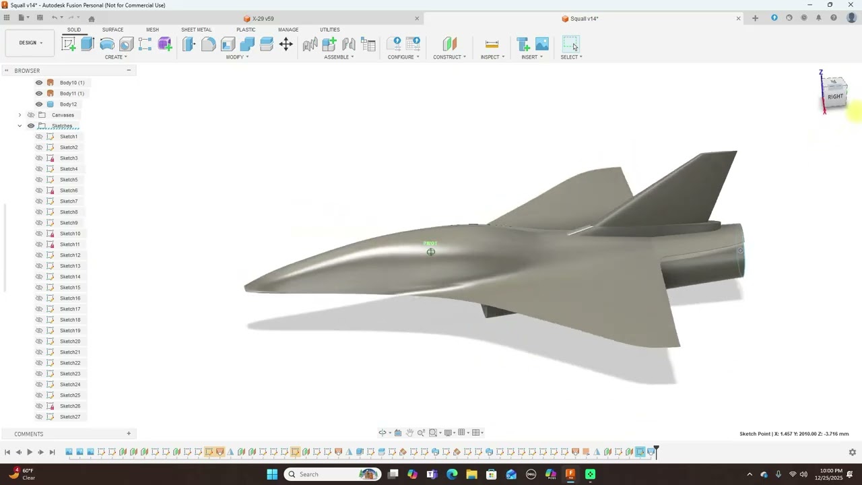The image size is (862, 485).
Task: Select the Revolve tool
Action: (x=107, y=44)
